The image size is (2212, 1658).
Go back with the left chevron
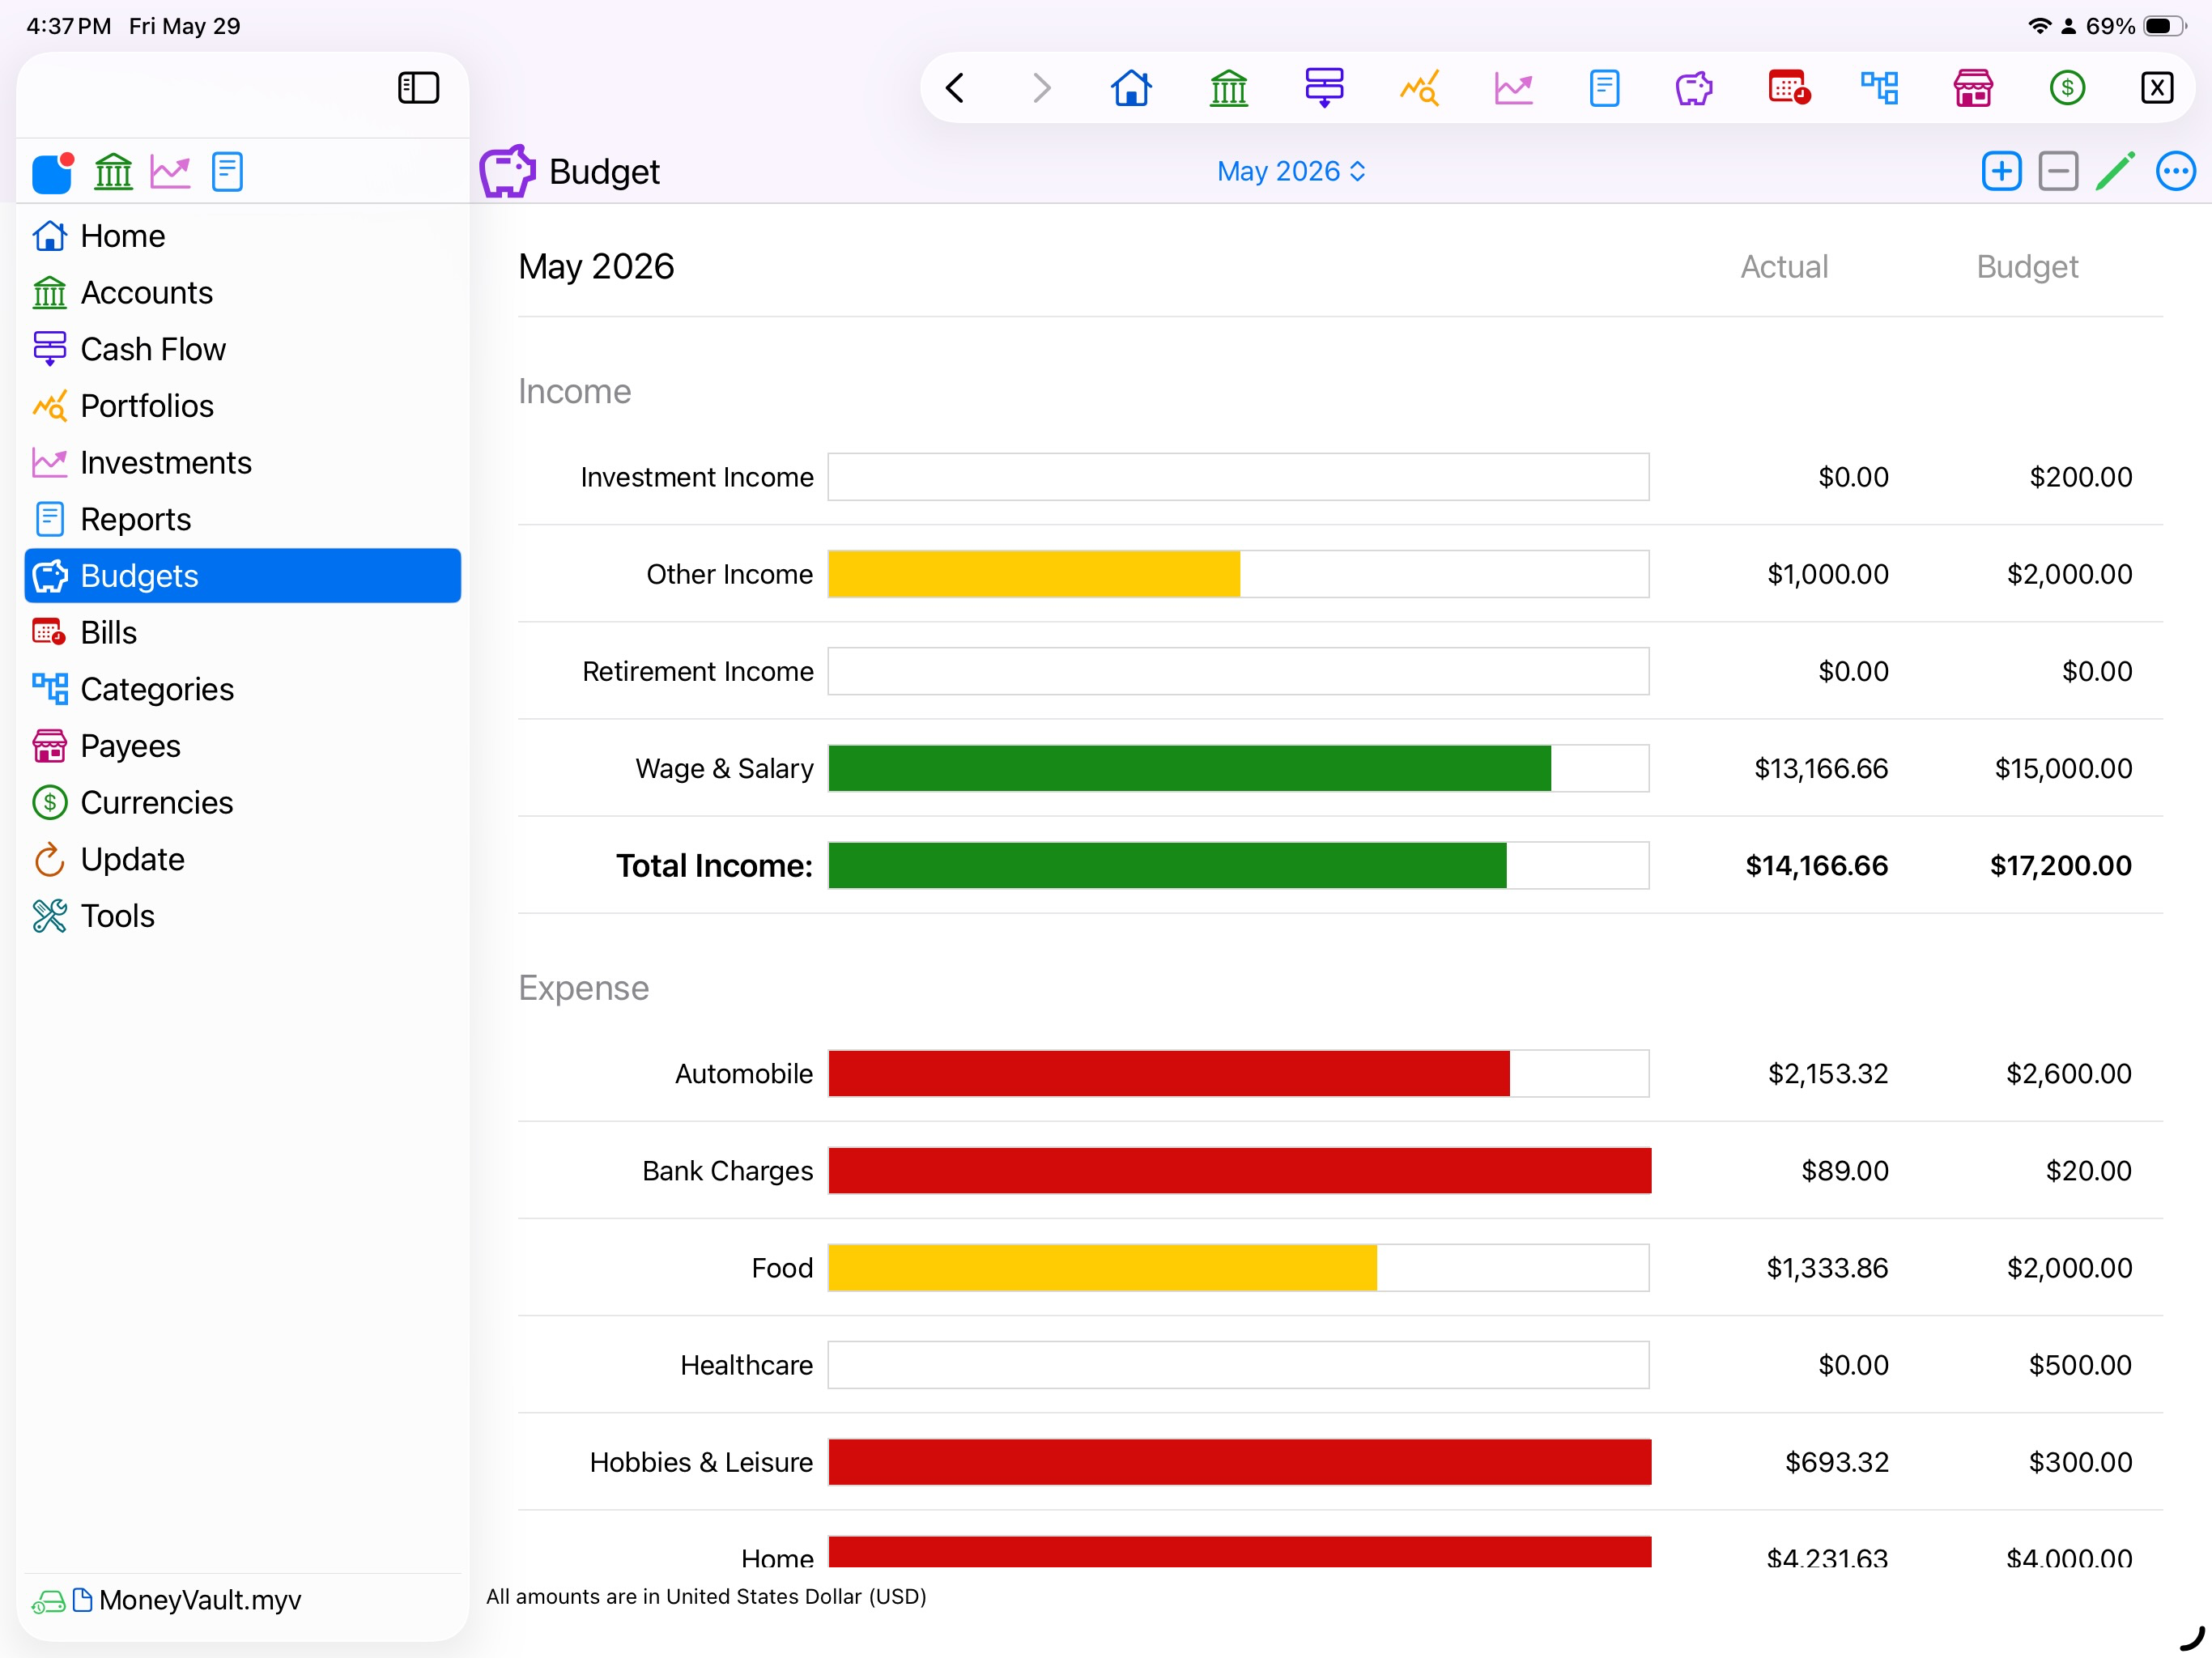pyautogui.click(x=955, y=88)
